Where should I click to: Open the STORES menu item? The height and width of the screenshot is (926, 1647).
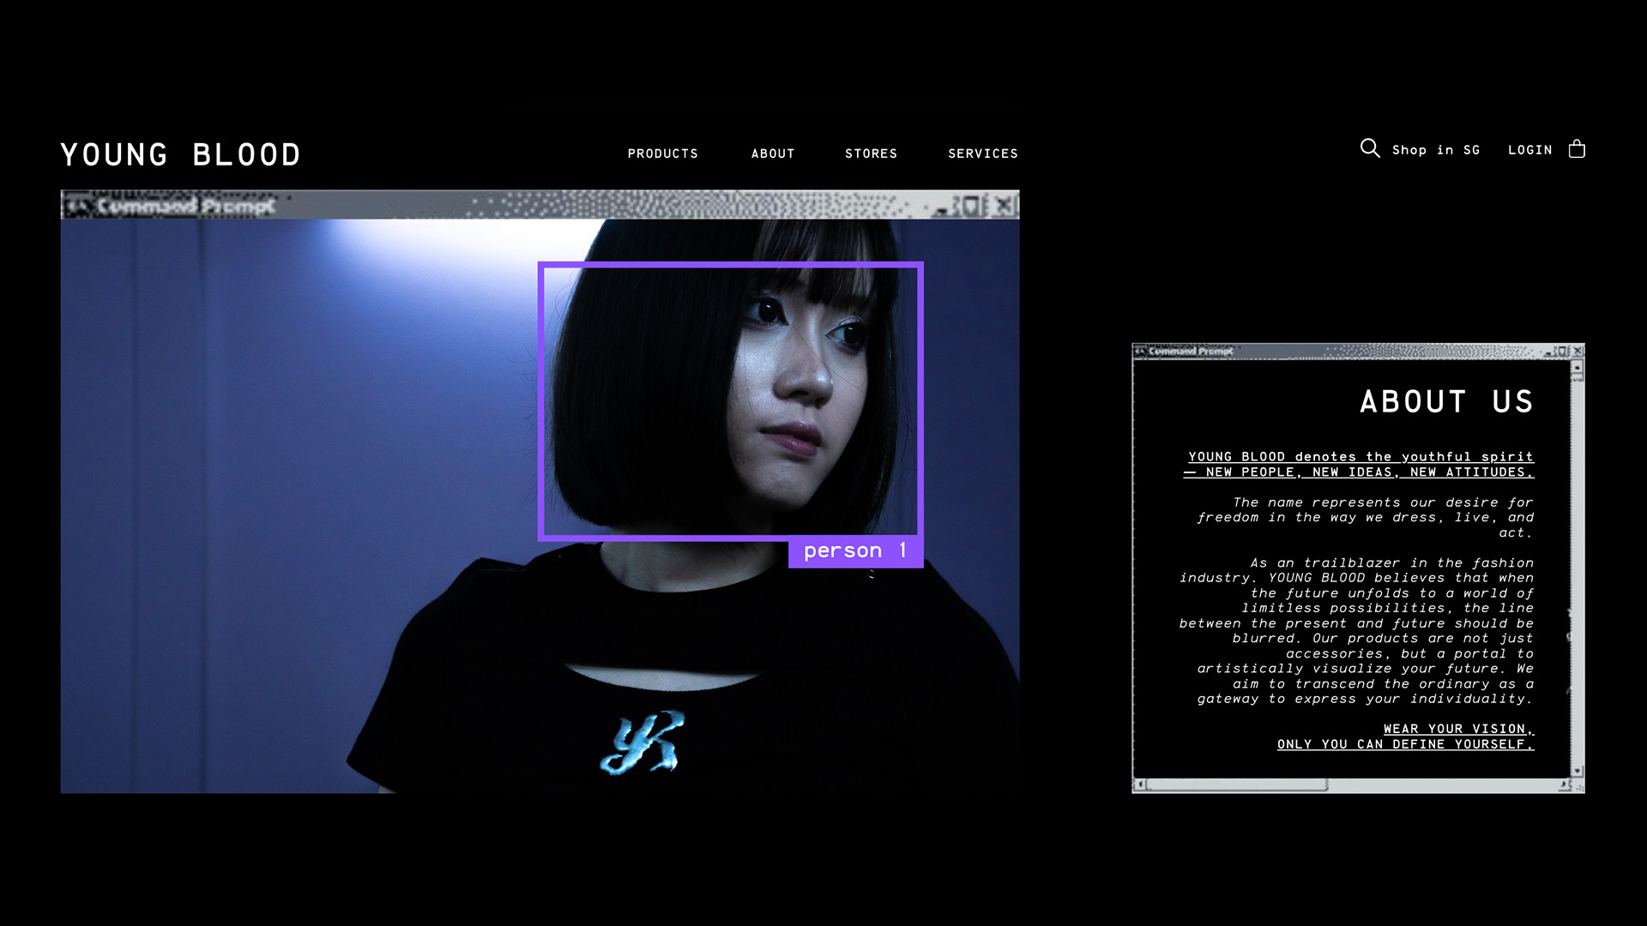coord(871,153)
